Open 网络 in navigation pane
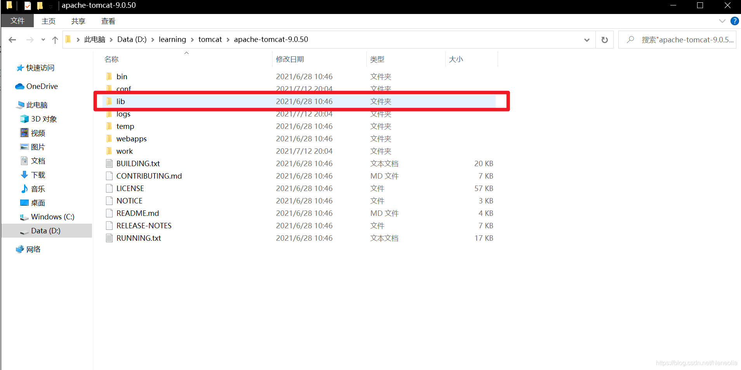The width and height of the screenshot is (741, 370). [33, 249]
